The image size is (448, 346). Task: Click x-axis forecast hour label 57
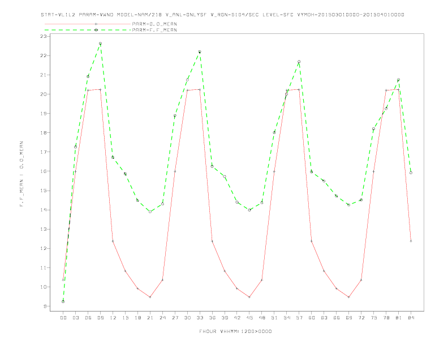pos(299,318)
